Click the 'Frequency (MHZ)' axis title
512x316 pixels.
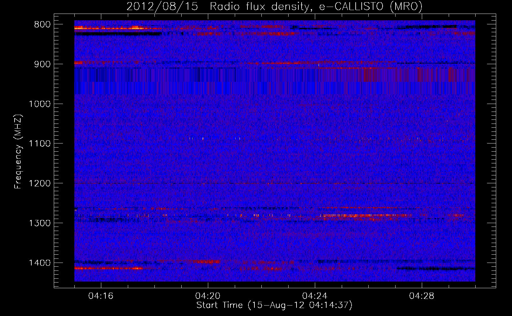coord(18,151)
